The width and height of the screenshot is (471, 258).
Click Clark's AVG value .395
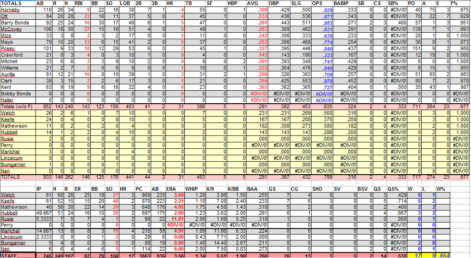click(x=257, y=81)
